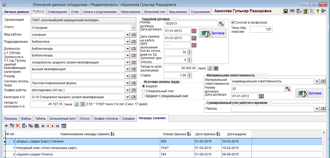Refresh Оклад по штат. расписанию value
This screenshot has height=158, width=330.
210,68
